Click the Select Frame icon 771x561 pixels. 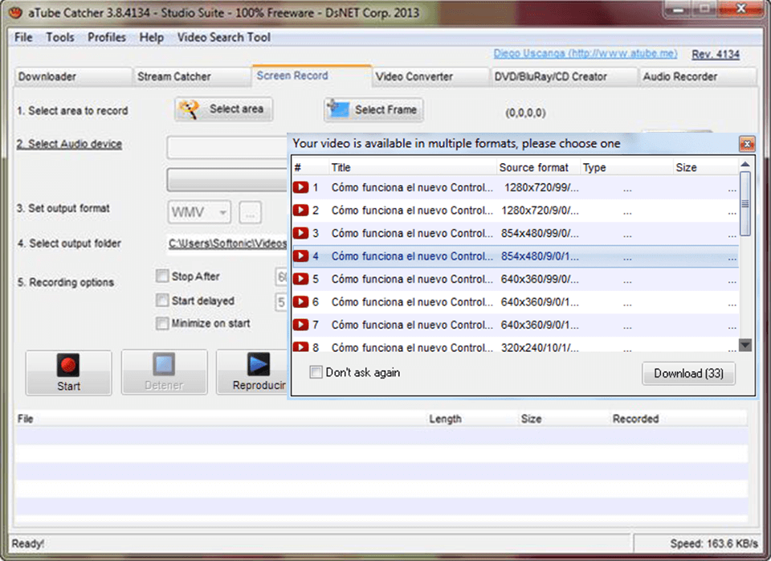[338, 109]
